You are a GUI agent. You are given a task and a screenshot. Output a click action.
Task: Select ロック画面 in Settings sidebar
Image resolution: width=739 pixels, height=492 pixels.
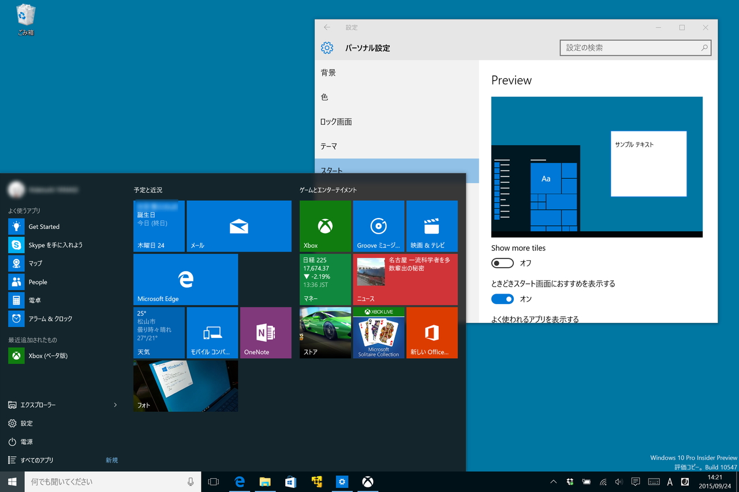pos(397,122)
